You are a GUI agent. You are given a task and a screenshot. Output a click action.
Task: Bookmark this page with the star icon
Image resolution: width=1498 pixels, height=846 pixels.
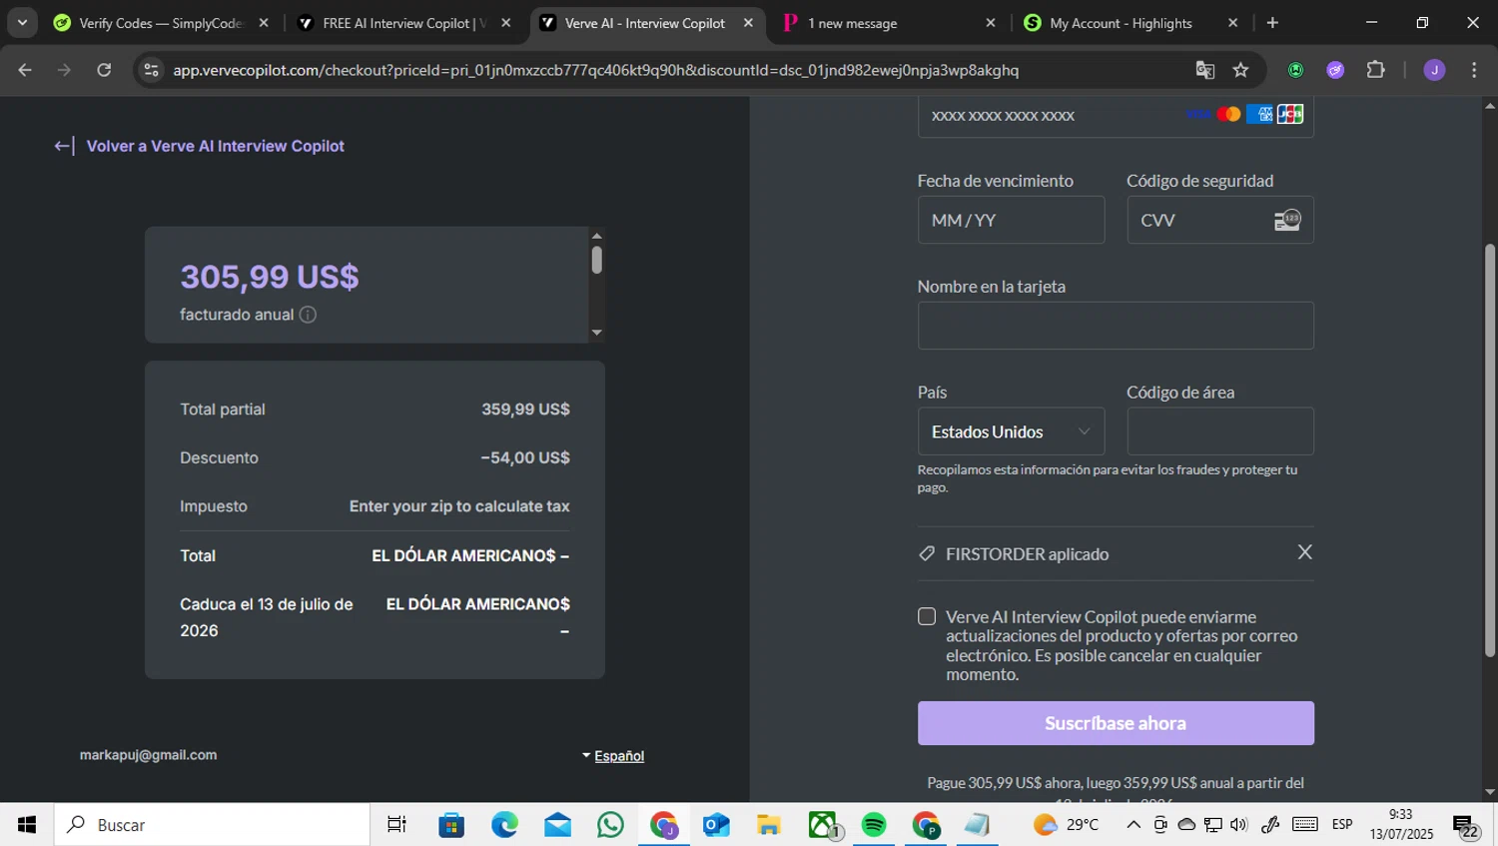[x=1240, y=70]
